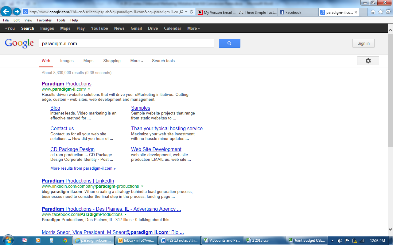Expand the More dropdown under search filters
Image resolution: width=393 pixels, height=245 pixels.
pyautogui.click(x=137, y=61)
